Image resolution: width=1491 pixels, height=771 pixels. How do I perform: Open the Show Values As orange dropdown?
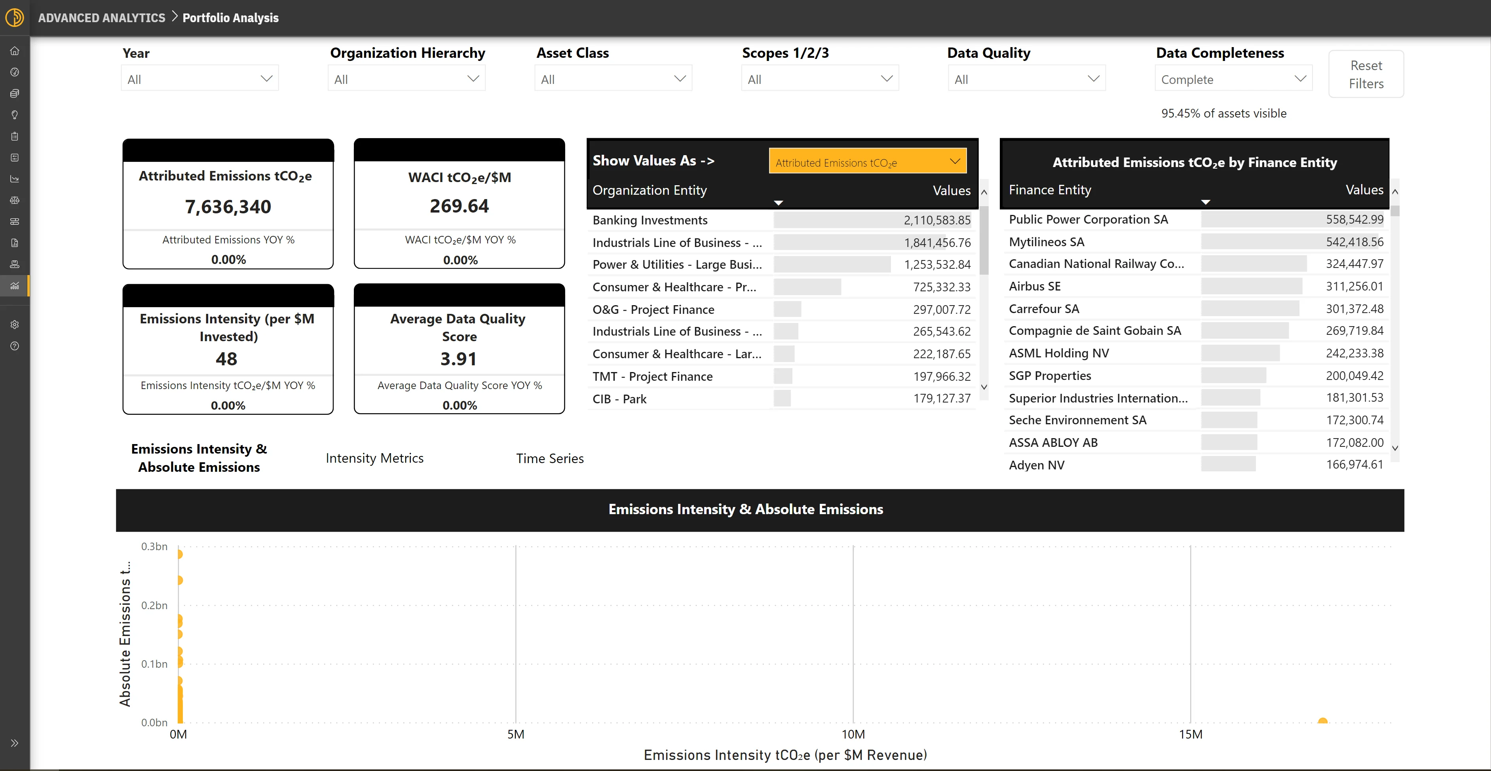[x=867, y=161]
